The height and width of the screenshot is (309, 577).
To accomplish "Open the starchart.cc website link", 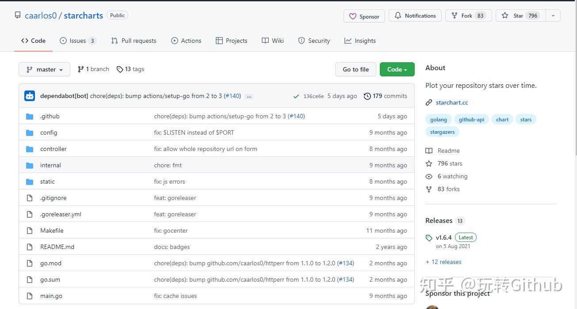I will (452, 103).
